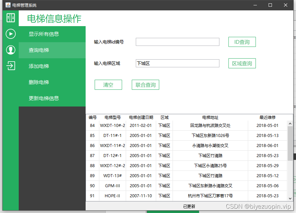296x213 pixels.
Task: Open the user profile icon in sidebar
Action: [x=10, y=50]
